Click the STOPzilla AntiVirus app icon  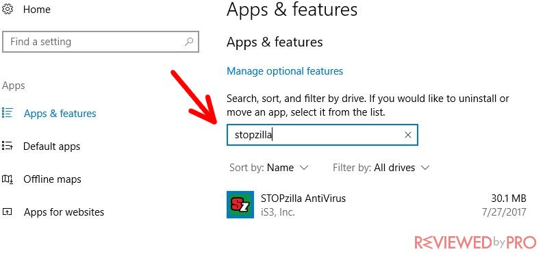pyautogui.click(x=240, y=205)
